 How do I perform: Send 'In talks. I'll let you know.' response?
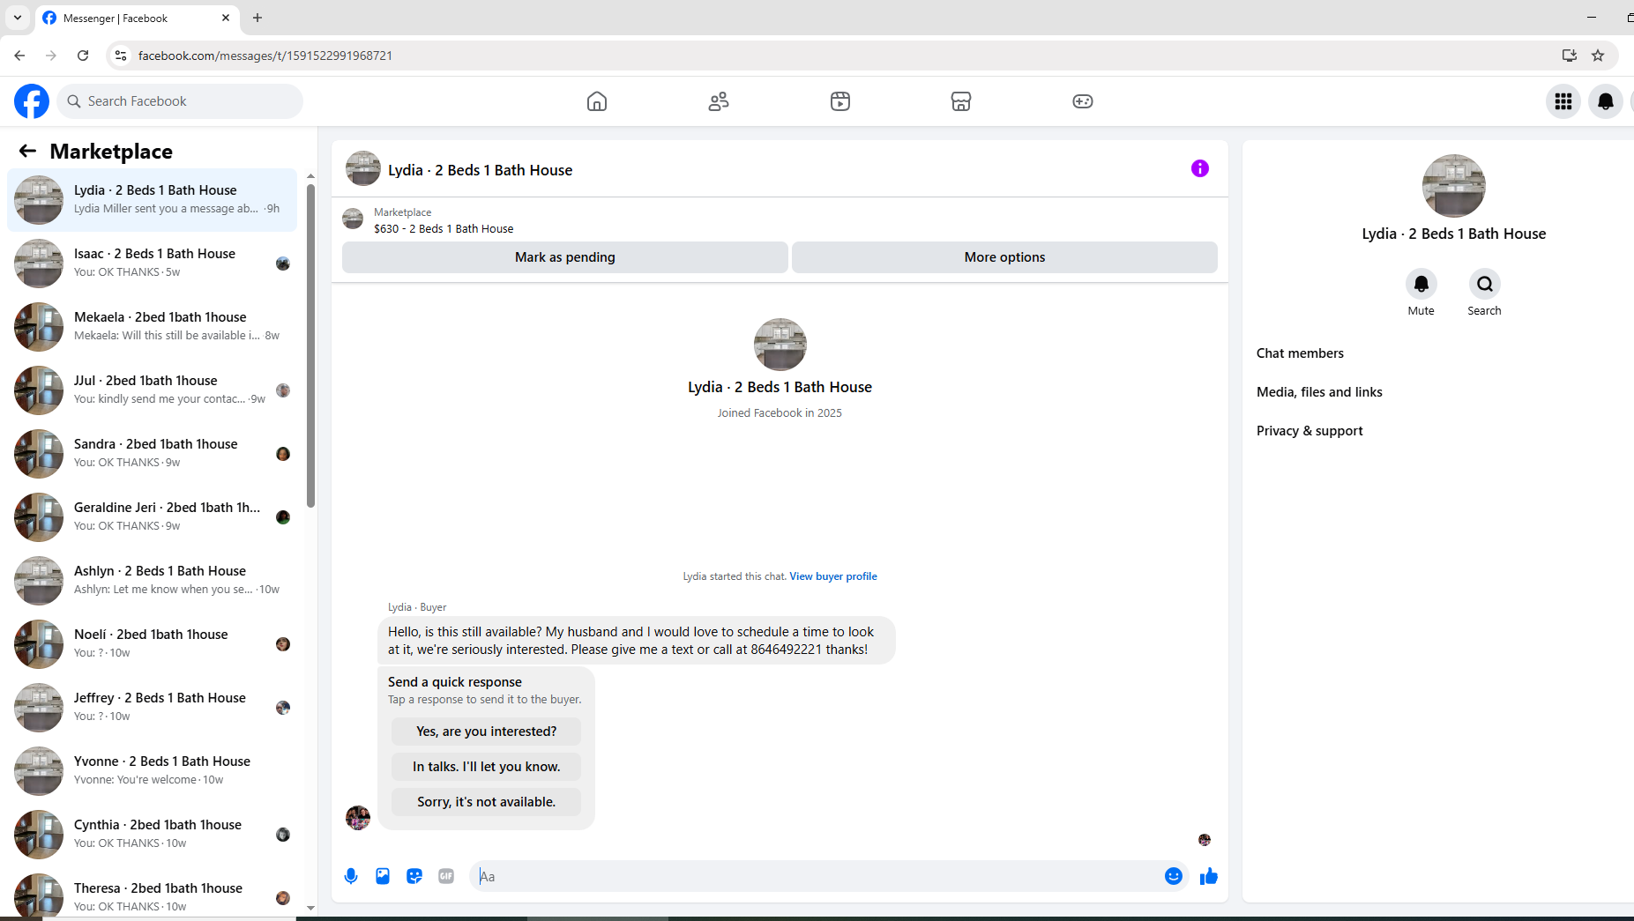coord(487,767)
